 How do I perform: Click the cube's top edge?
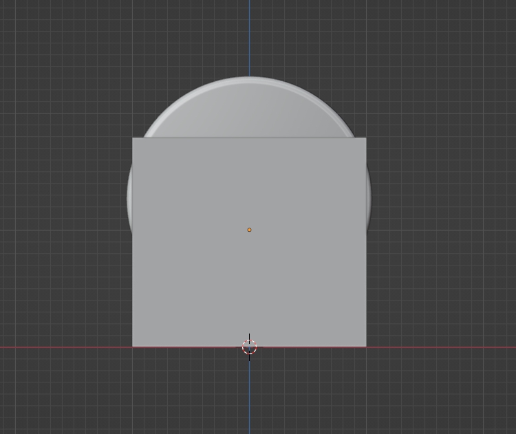click(206, 138)
